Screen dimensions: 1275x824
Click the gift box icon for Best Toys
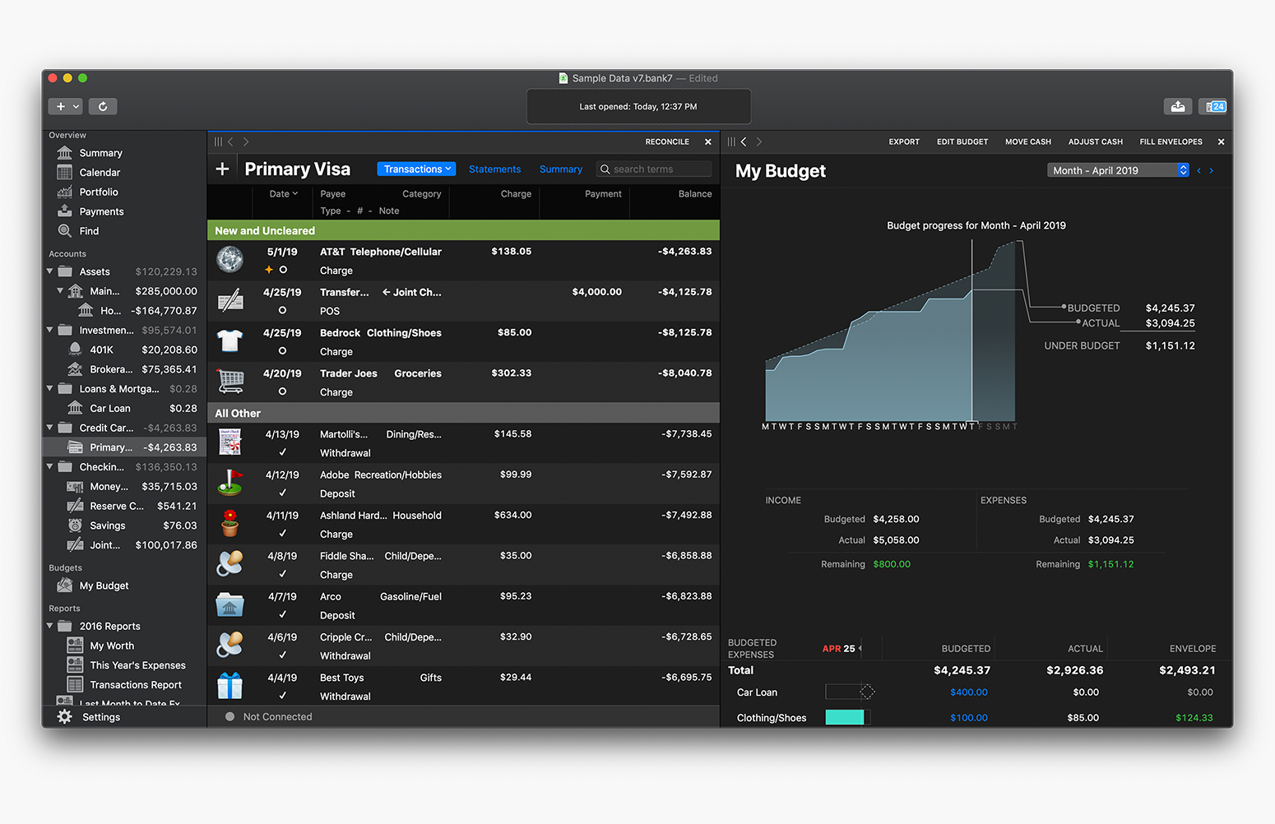[229, 685]
